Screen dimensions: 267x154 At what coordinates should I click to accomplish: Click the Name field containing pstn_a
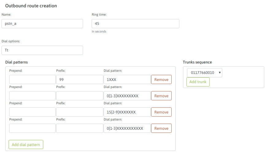click(42, 24)
